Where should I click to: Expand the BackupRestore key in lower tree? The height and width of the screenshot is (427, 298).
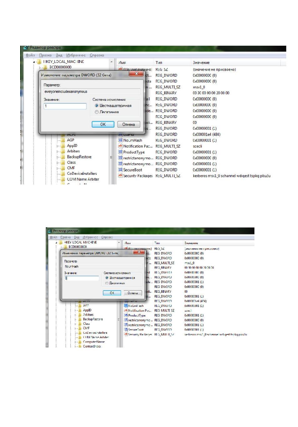click(75, 320)
